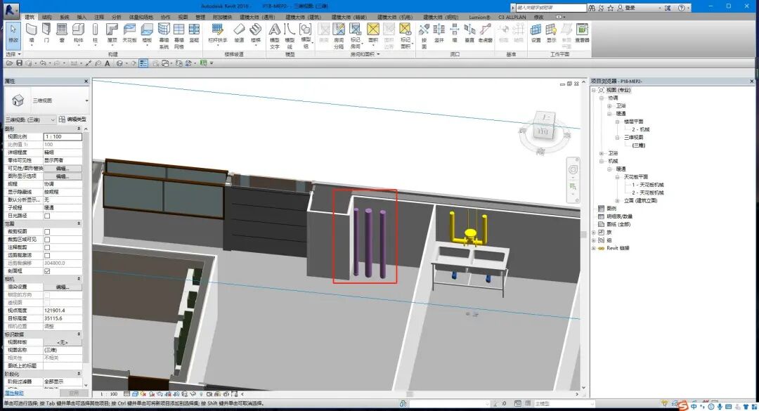Pick the 柱 (Column) tool
The image size is (759, 411).
(x=95, y=33)
